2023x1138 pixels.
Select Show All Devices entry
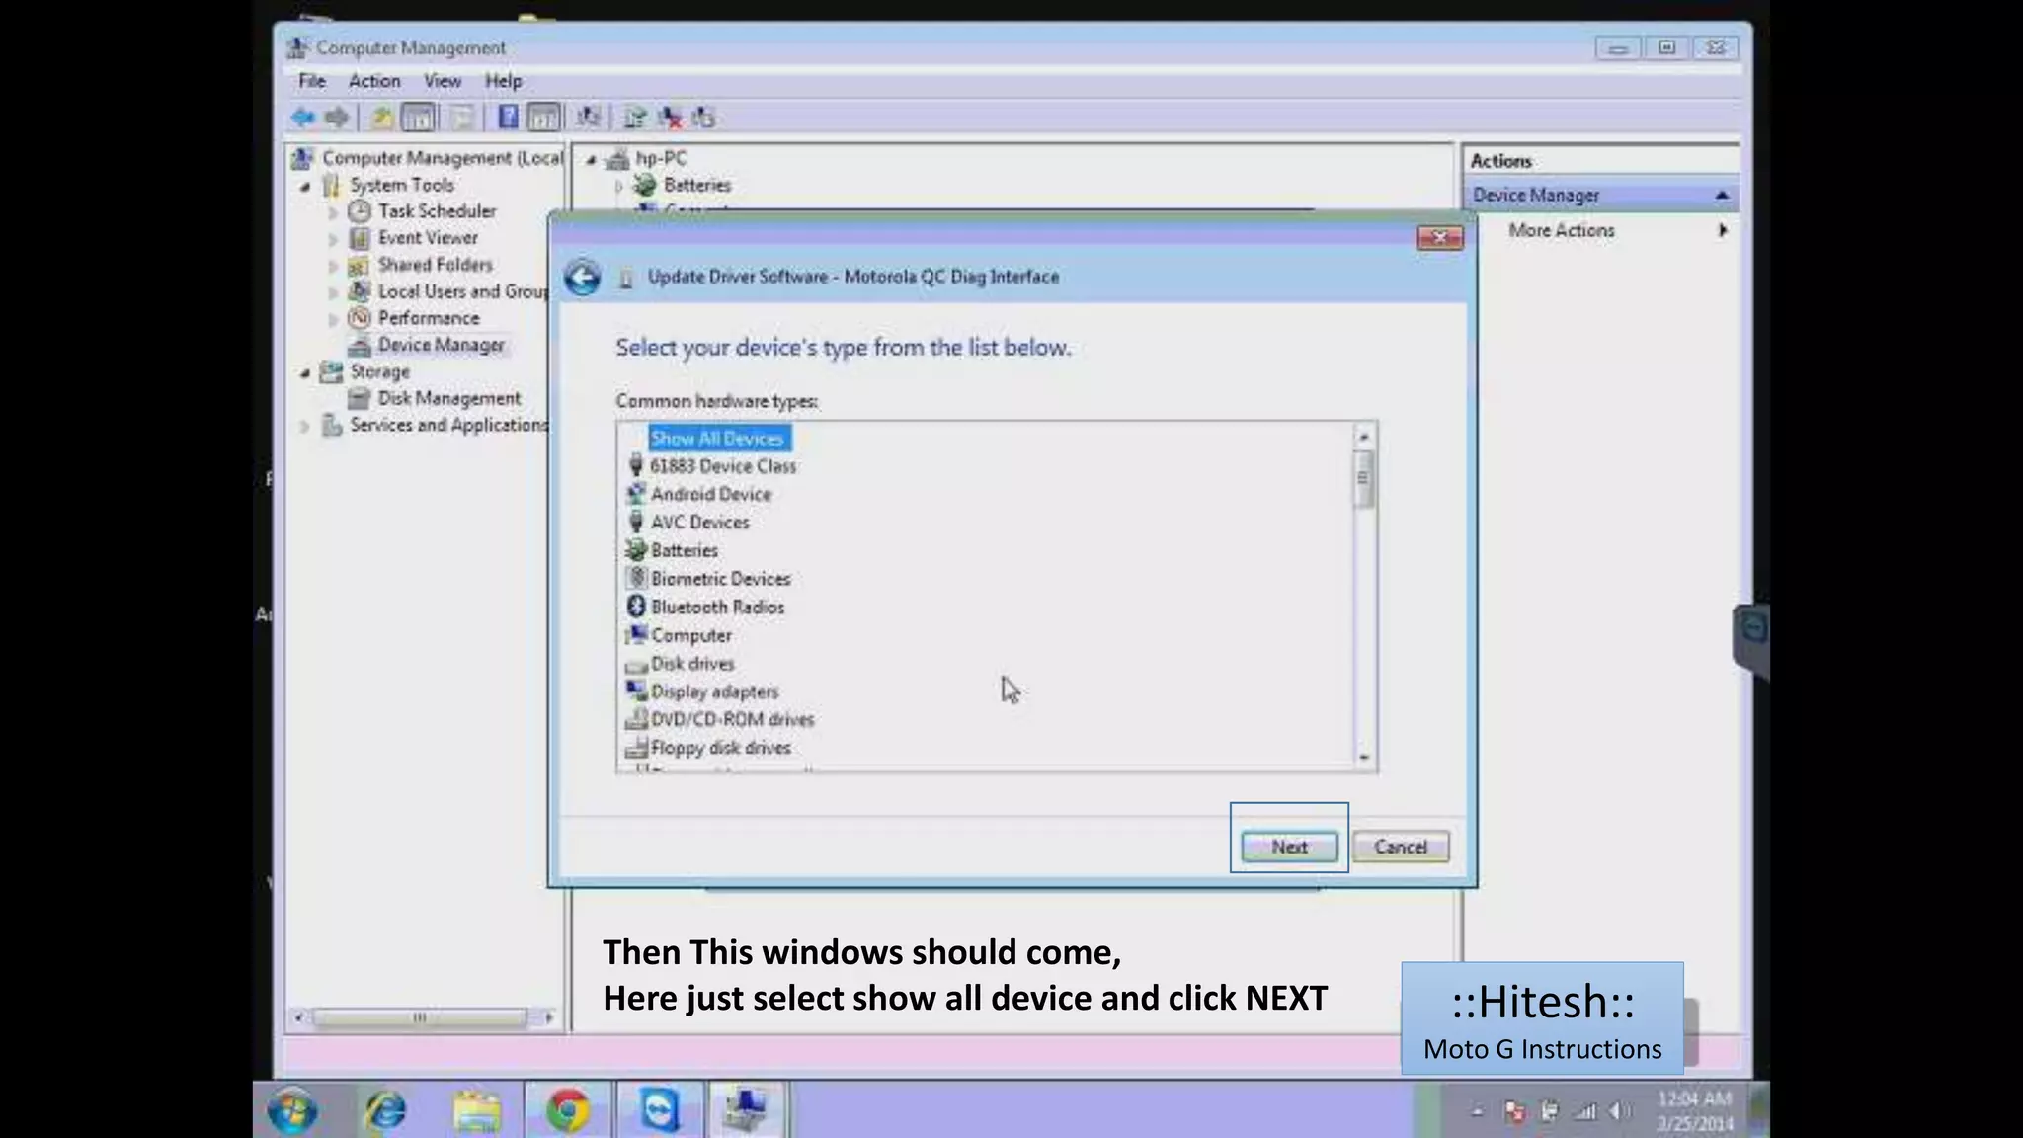pyautogui.click(x=718, y=438)
